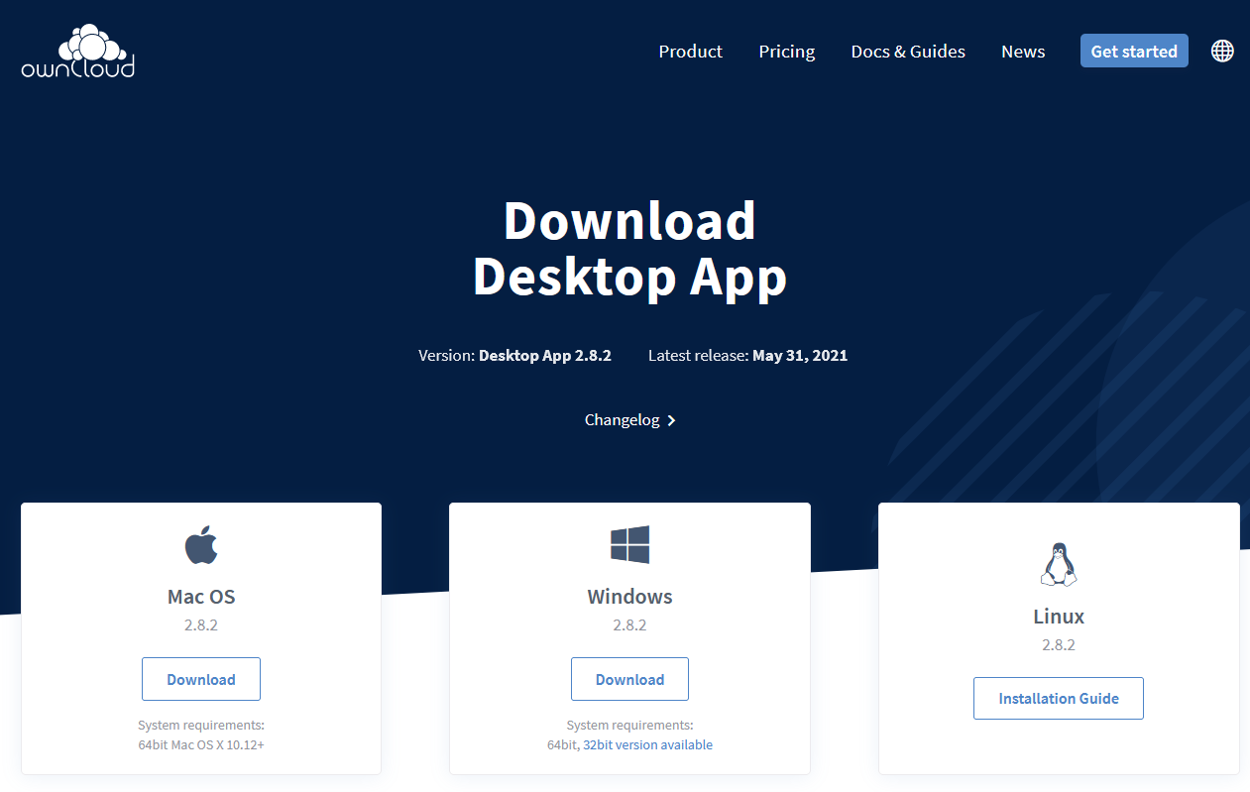Image resolution: width=1250 pixels, height=792 pixels.
Task: Open the News section
Action: [x=1023, y=52]
